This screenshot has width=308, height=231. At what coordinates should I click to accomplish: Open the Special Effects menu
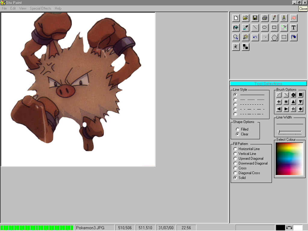click(x=40, y=8)
